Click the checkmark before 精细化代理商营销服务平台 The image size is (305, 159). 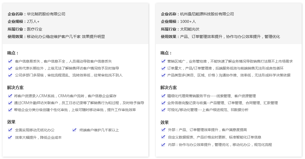(164, 96)
